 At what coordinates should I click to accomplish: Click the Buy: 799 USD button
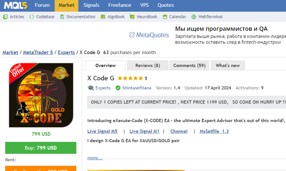pos(41,148)
